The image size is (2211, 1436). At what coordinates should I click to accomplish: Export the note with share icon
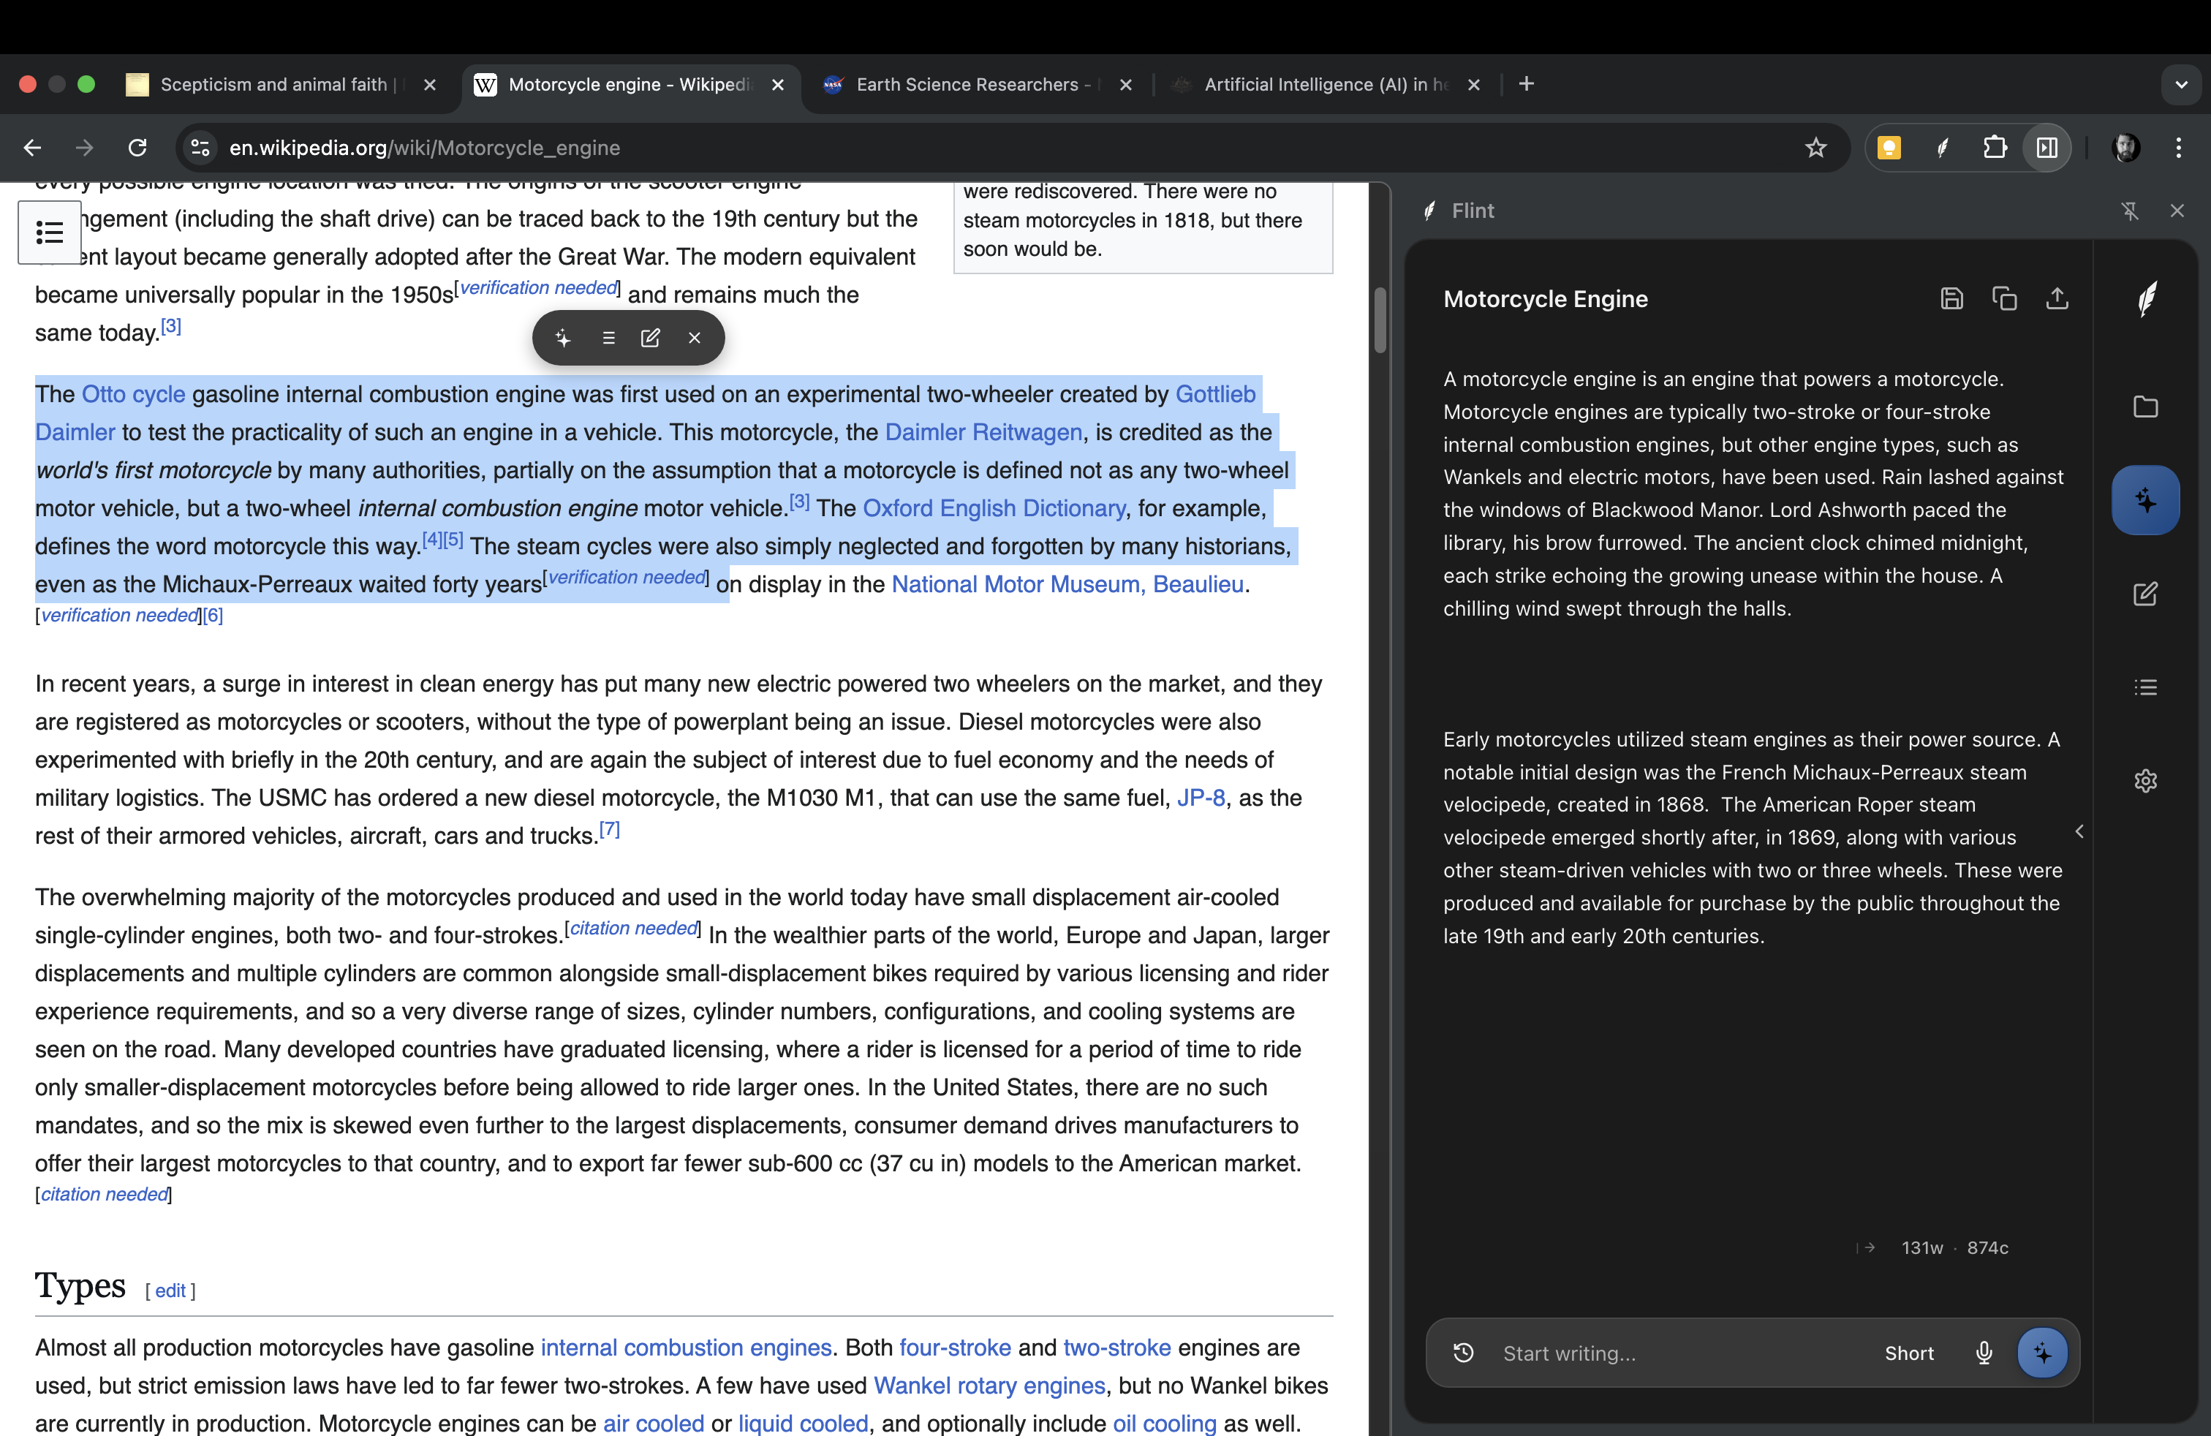[2057, 298]
